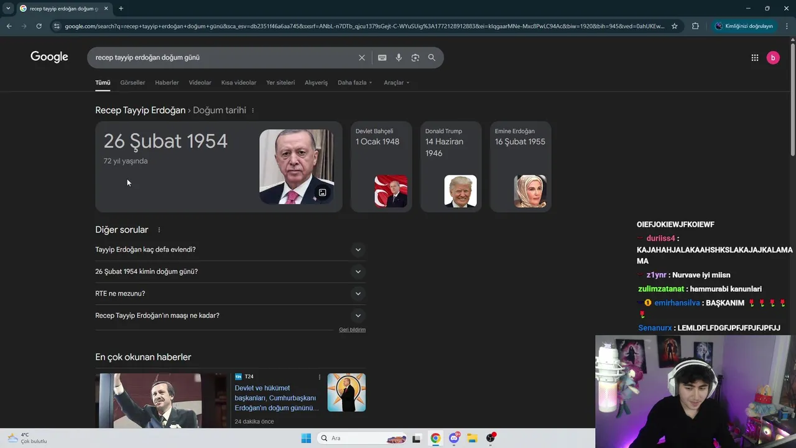This screenshot has height=448, width=796.
Task: Click chat username 'emirhansilva'
Action: 677,303
